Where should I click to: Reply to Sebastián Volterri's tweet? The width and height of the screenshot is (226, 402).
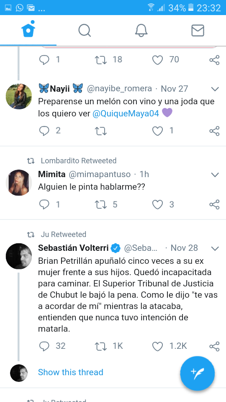[x=44, y=346]
